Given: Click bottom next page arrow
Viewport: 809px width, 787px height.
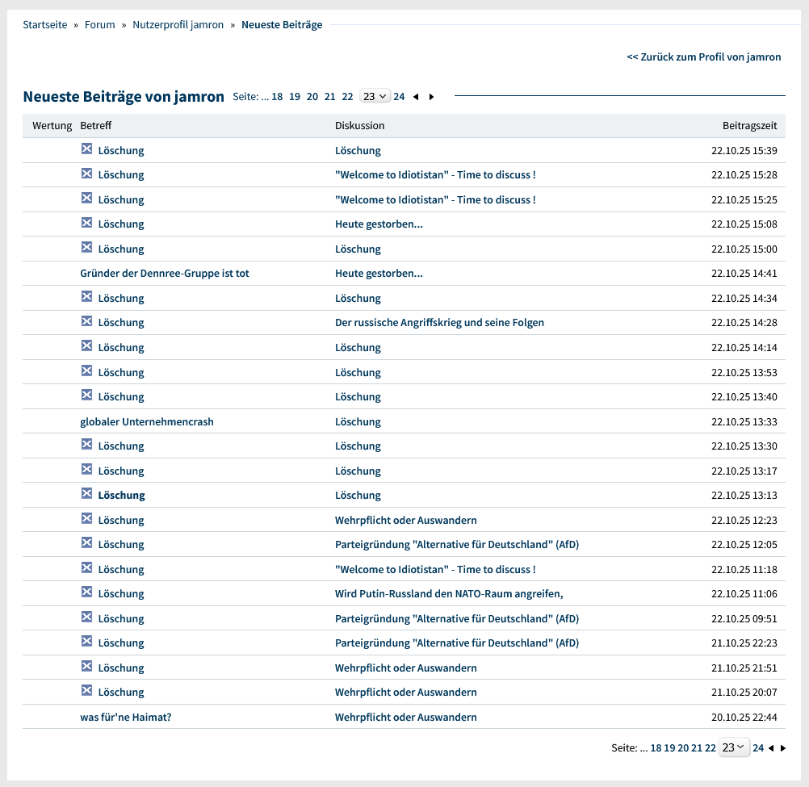Looking at the screenshot, I should tap(783, 748).
